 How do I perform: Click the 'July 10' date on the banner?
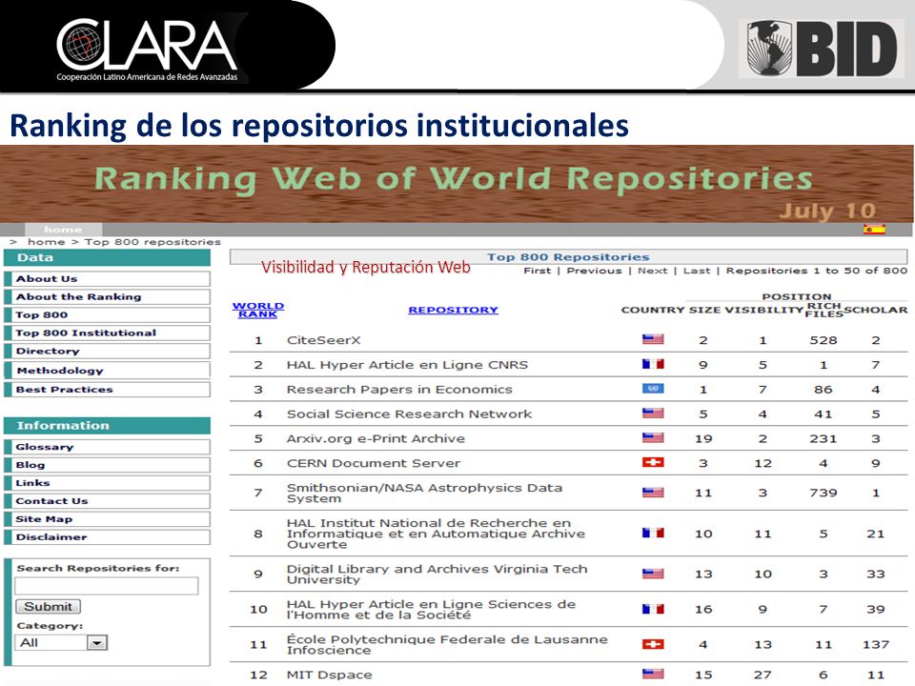(x=827, y=211)
